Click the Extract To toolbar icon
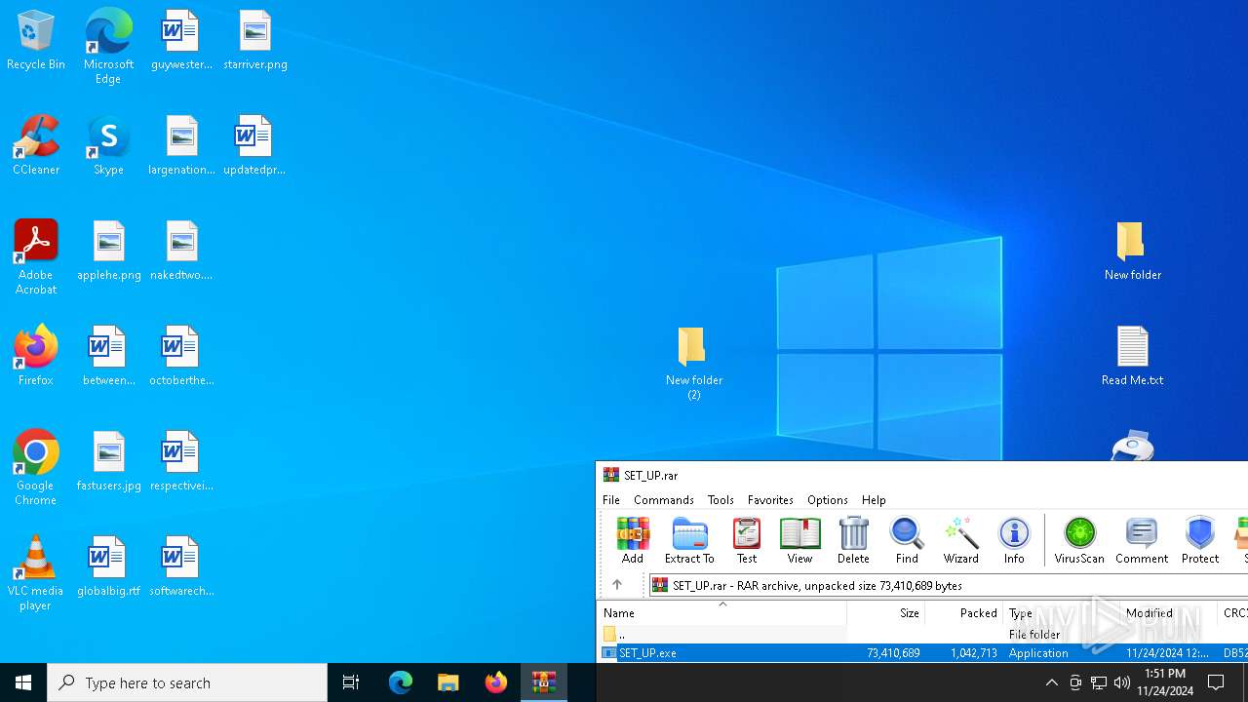The image size is (1248, 702). pyautogui.click(x=689, y=540)
